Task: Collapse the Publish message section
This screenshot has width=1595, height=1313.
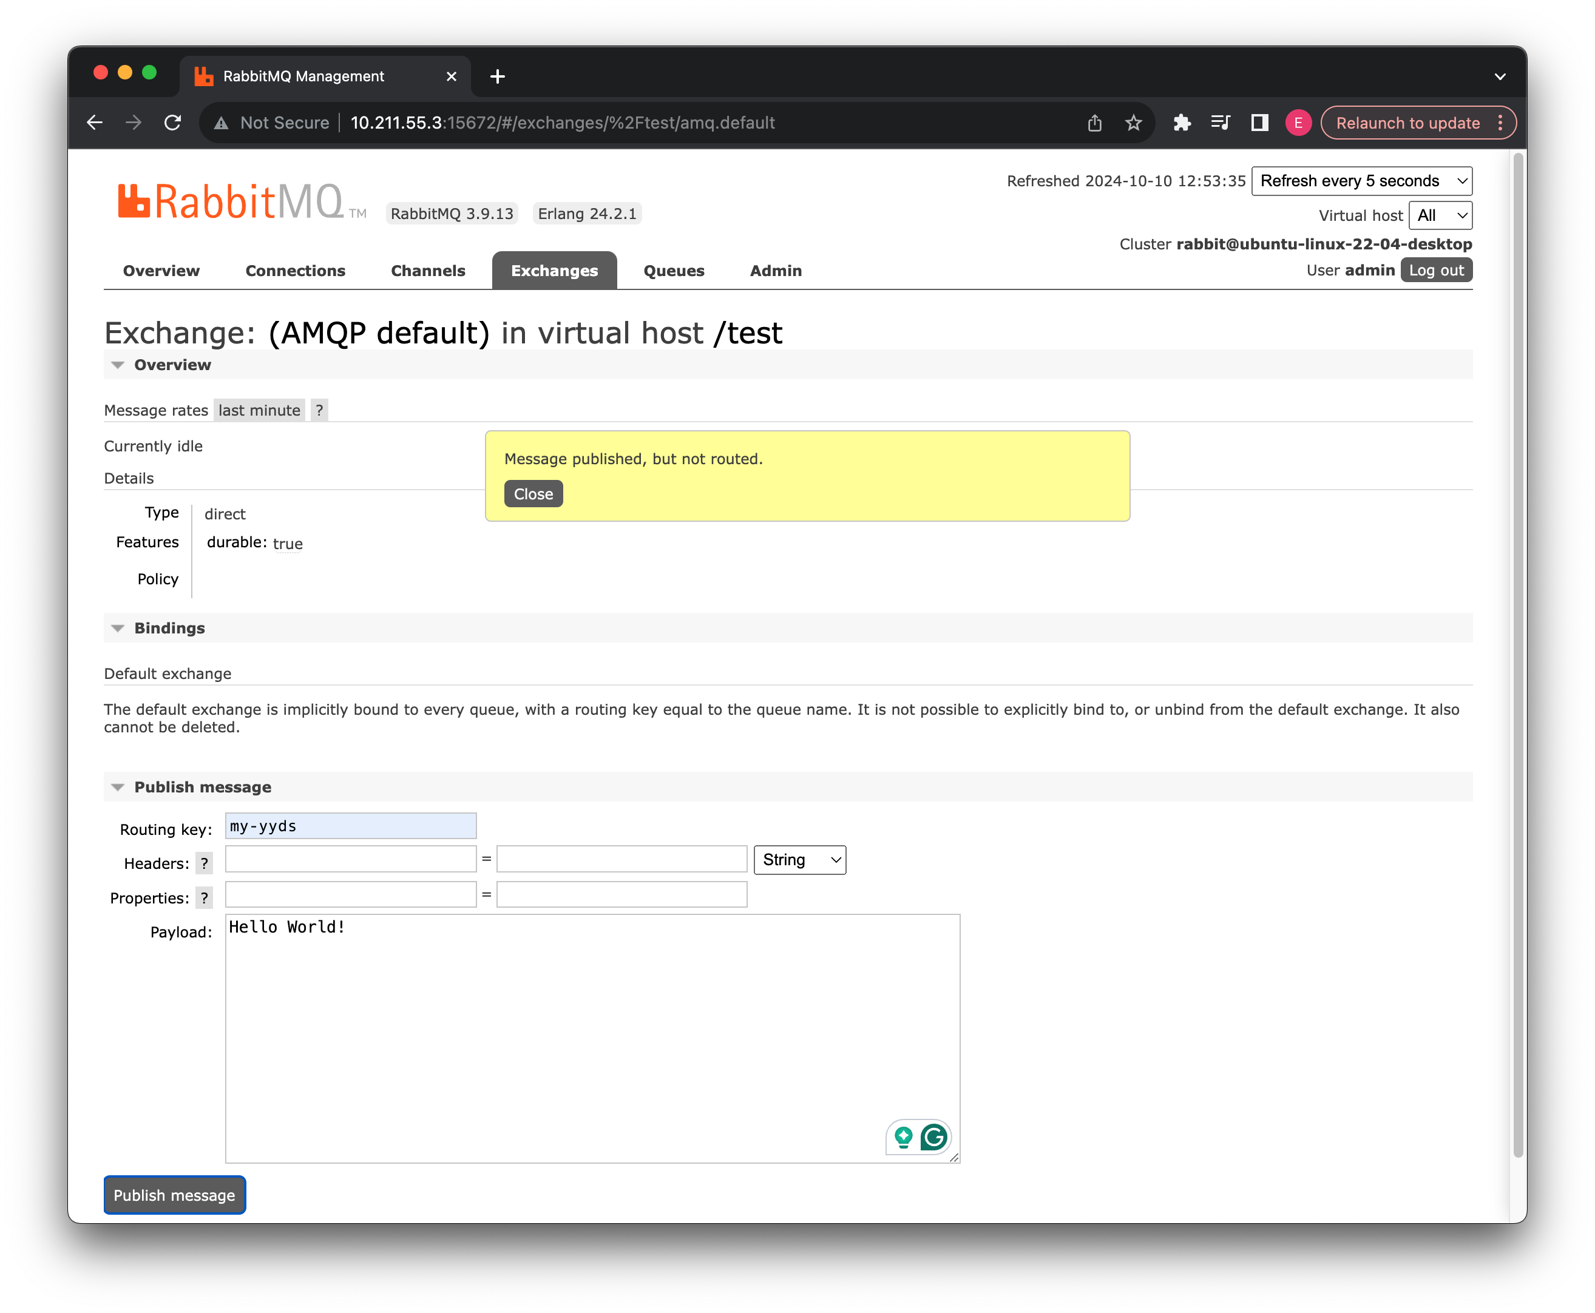Action: click(202, 786)
